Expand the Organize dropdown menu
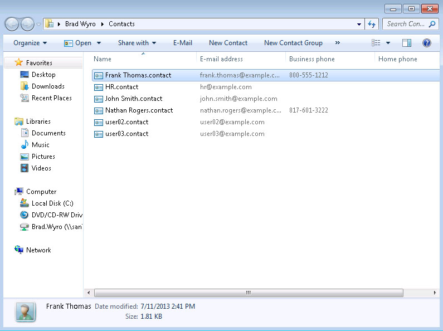Screen dimensions: 443x331 (x=30, y=43)
